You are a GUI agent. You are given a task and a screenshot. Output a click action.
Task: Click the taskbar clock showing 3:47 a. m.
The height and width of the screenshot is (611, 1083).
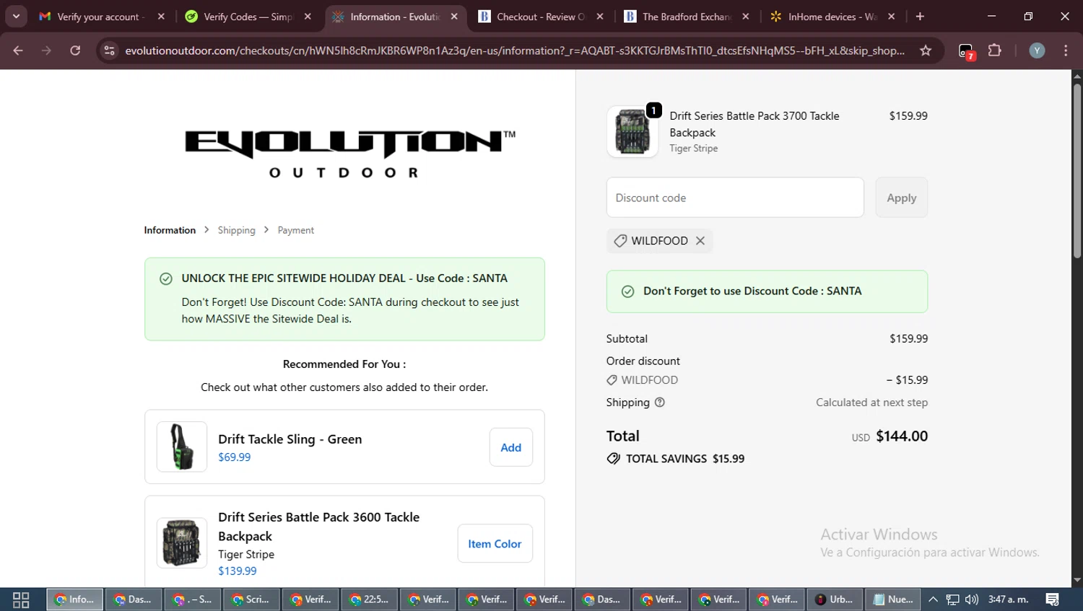point(1009,599)
